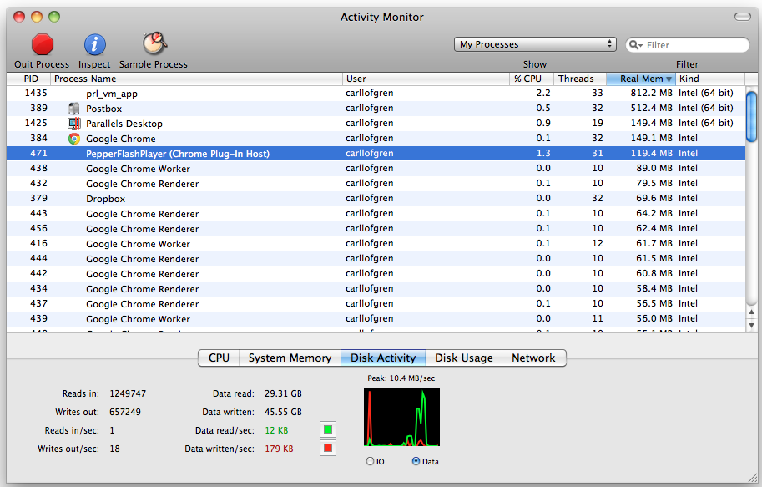Sort by User column header
762x487 pixels.
[426, 79]
